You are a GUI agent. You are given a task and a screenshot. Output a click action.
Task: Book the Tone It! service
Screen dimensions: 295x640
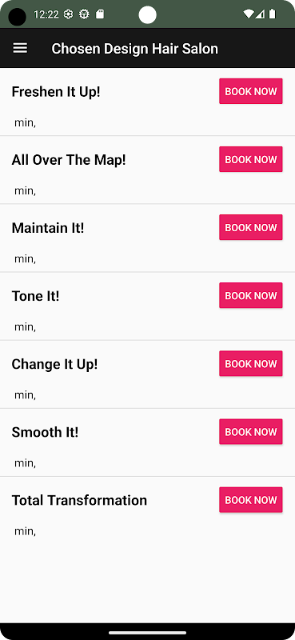[x=251, y=295]
